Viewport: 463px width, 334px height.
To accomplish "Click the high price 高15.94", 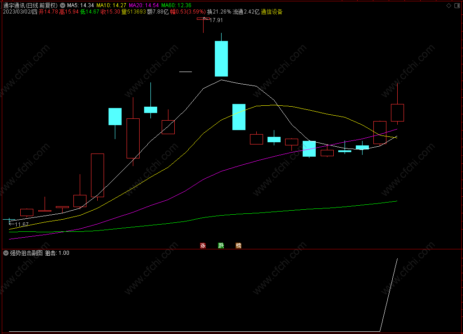I will (69, 12).
